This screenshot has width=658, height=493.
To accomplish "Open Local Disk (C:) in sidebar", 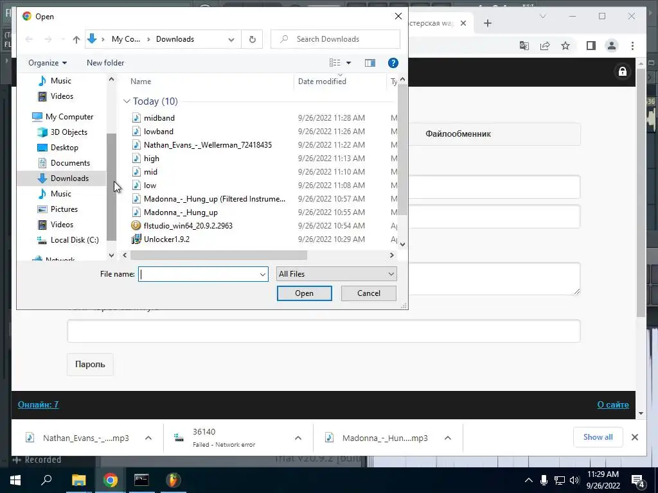I will click(75, 240).
